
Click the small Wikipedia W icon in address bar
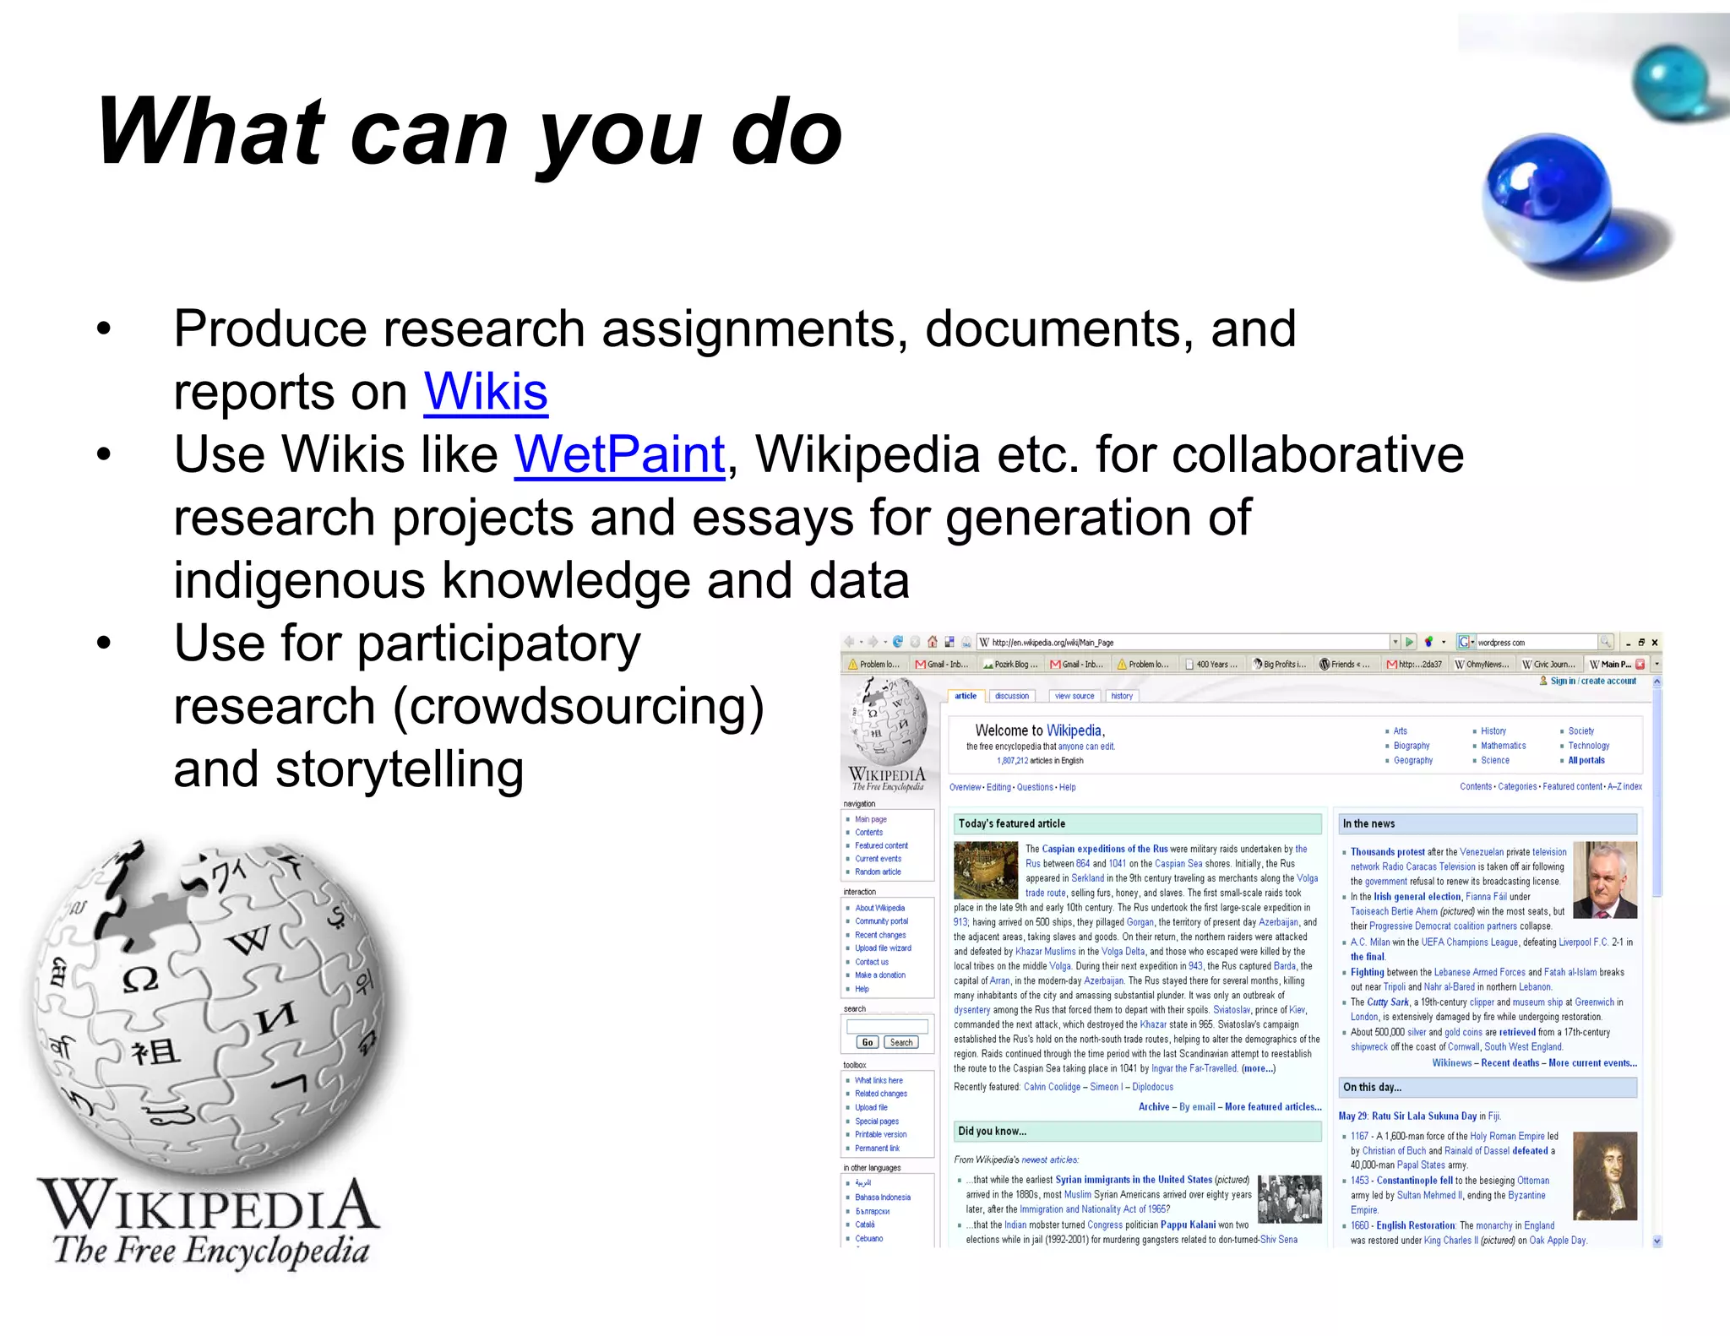click(985, 642)
